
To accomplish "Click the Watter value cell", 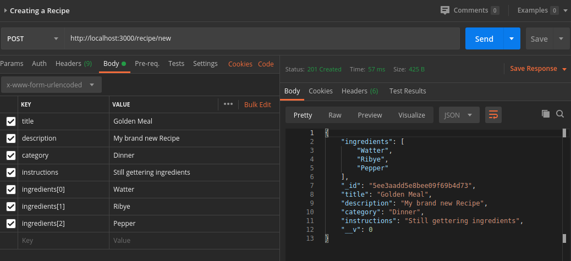I will click(194, 190).
